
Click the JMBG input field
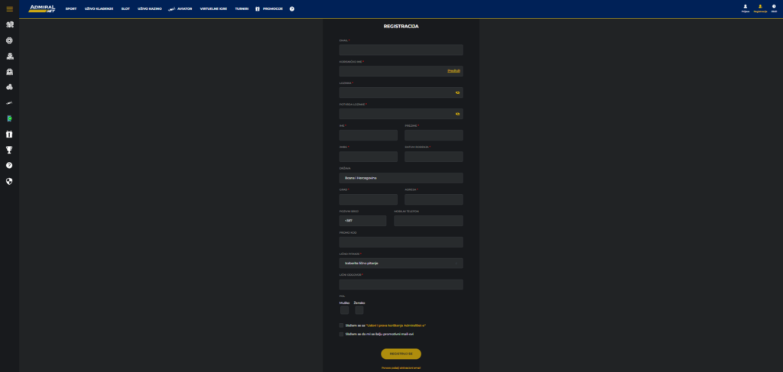(368, 157)
